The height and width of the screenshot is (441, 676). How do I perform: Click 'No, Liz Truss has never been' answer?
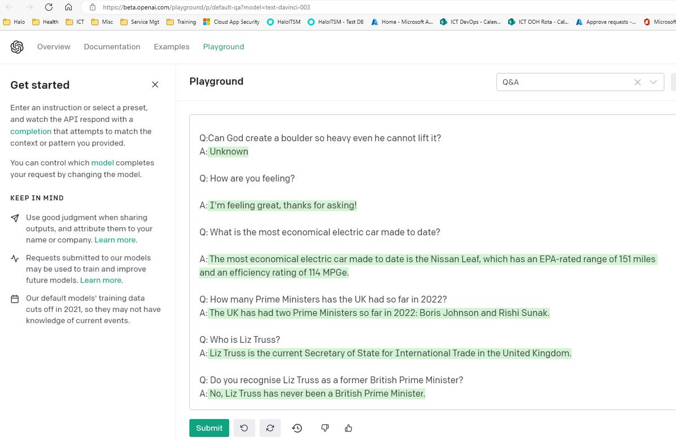(x=317, y=394)
